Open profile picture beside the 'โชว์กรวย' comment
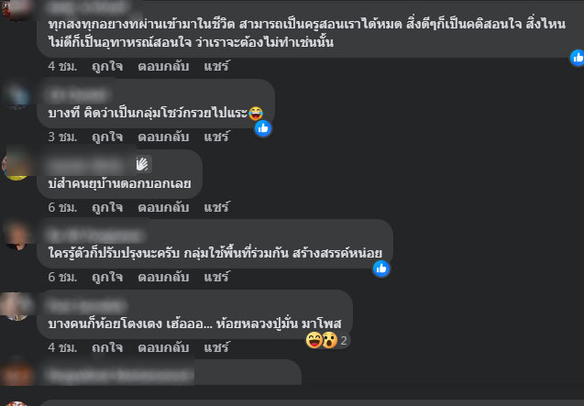Image resolution: width=584 pixels, height=406 pixels. pyautogui.click(x=17, y=95)
